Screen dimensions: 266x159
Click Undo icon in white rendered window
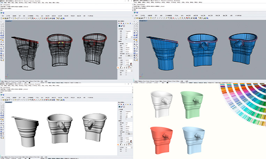pyautogui.click(x=17, y=100)
